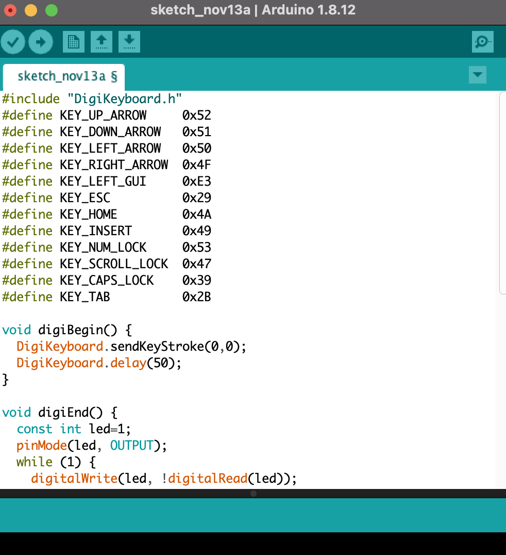Click the KEY_SCROLL_LOCK define text
The image size is (506, 555).
tap(114, 264)
